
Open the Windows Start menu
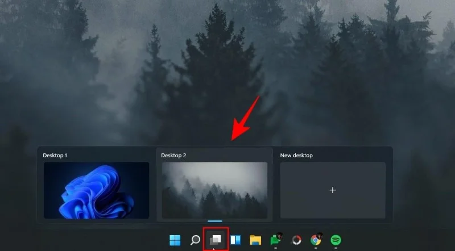[175, 240]
